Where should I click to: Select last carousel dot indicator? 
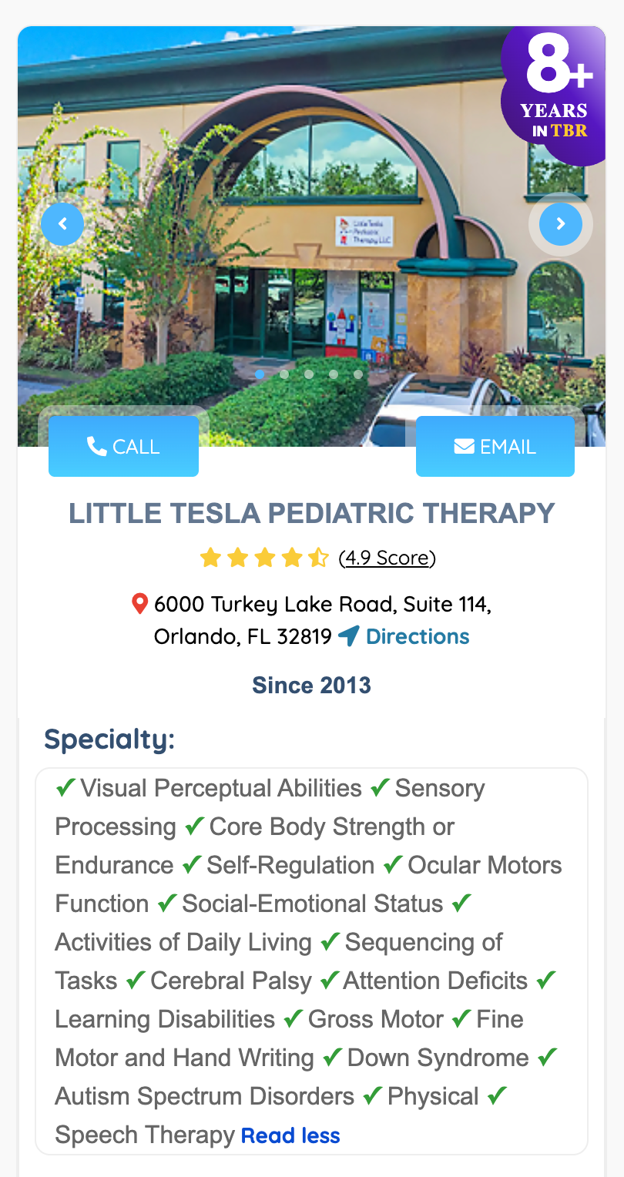point(358,374)
